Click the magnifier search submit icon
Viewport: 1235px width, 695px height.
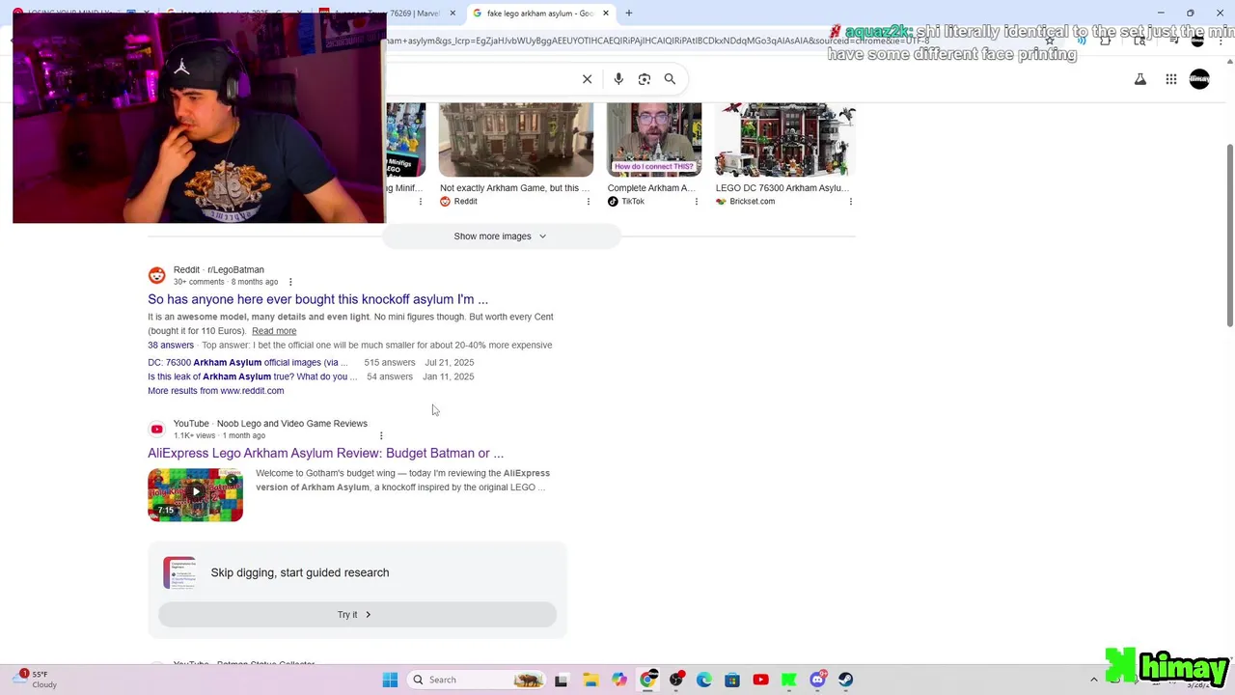pyautogui.click(x=670, y=79)
